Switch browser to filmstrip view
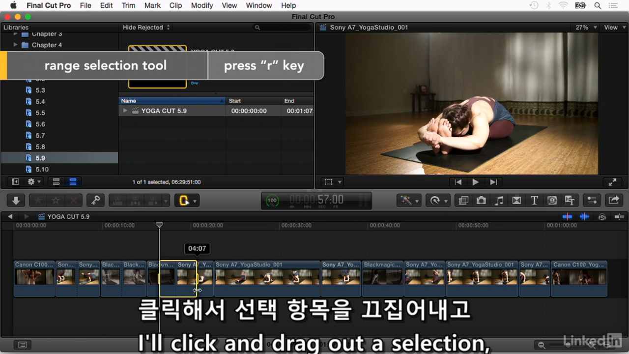 point(56,181)
